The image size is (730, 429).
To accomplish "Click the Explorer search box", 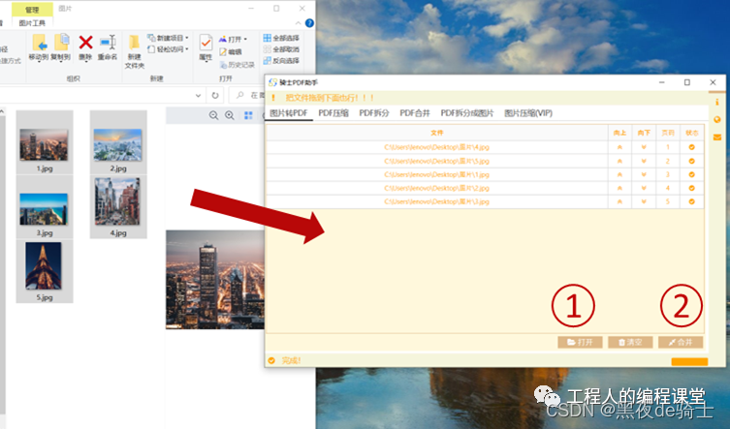I will click(x=248, y=95).
